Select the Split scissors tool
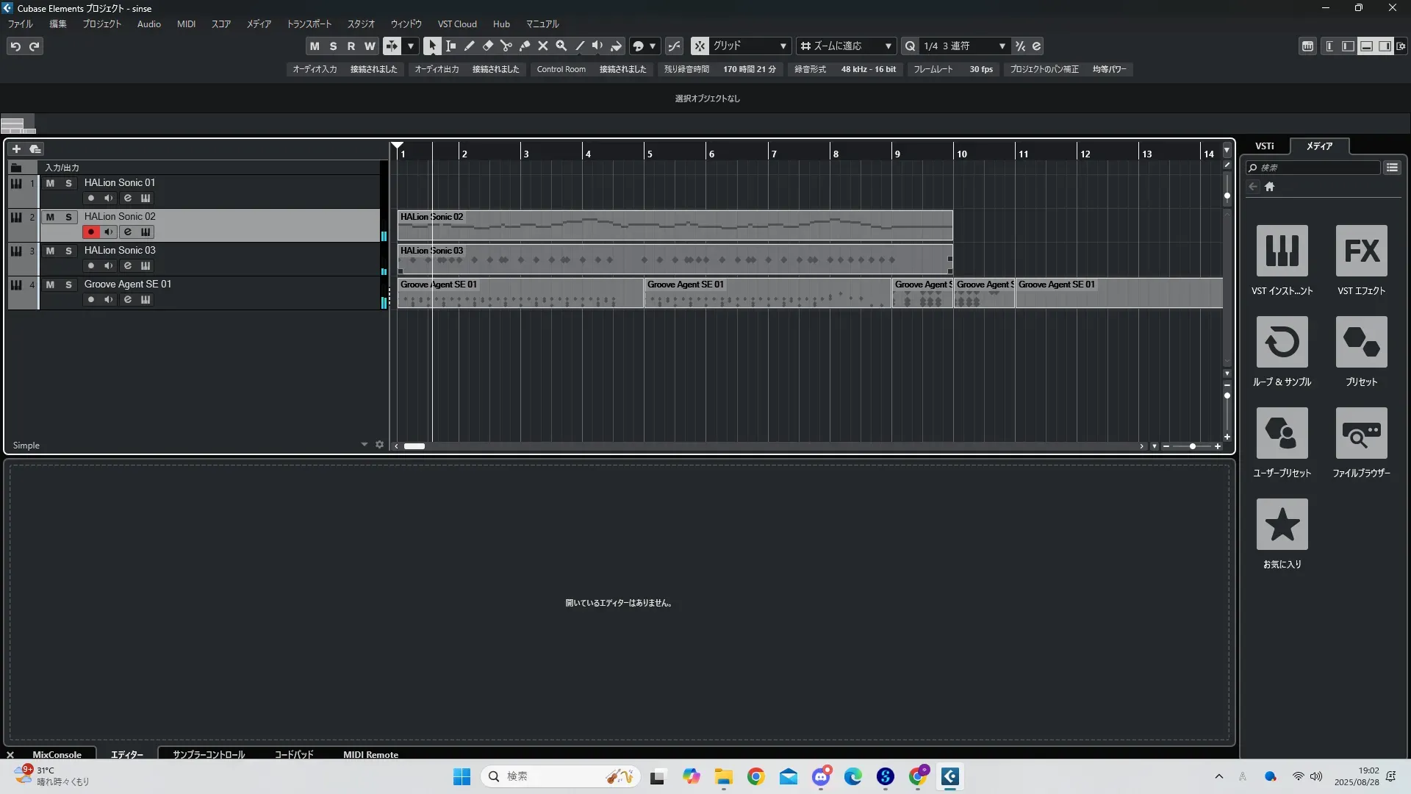The image size is (1411, 794). 506,46
